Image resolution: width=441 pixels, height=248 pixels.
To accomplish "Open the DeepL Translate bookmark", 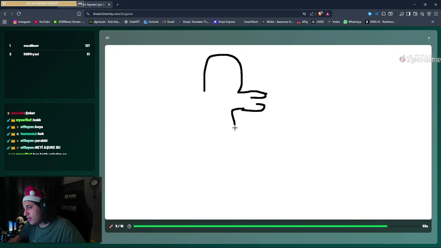I will click(193, 22).
